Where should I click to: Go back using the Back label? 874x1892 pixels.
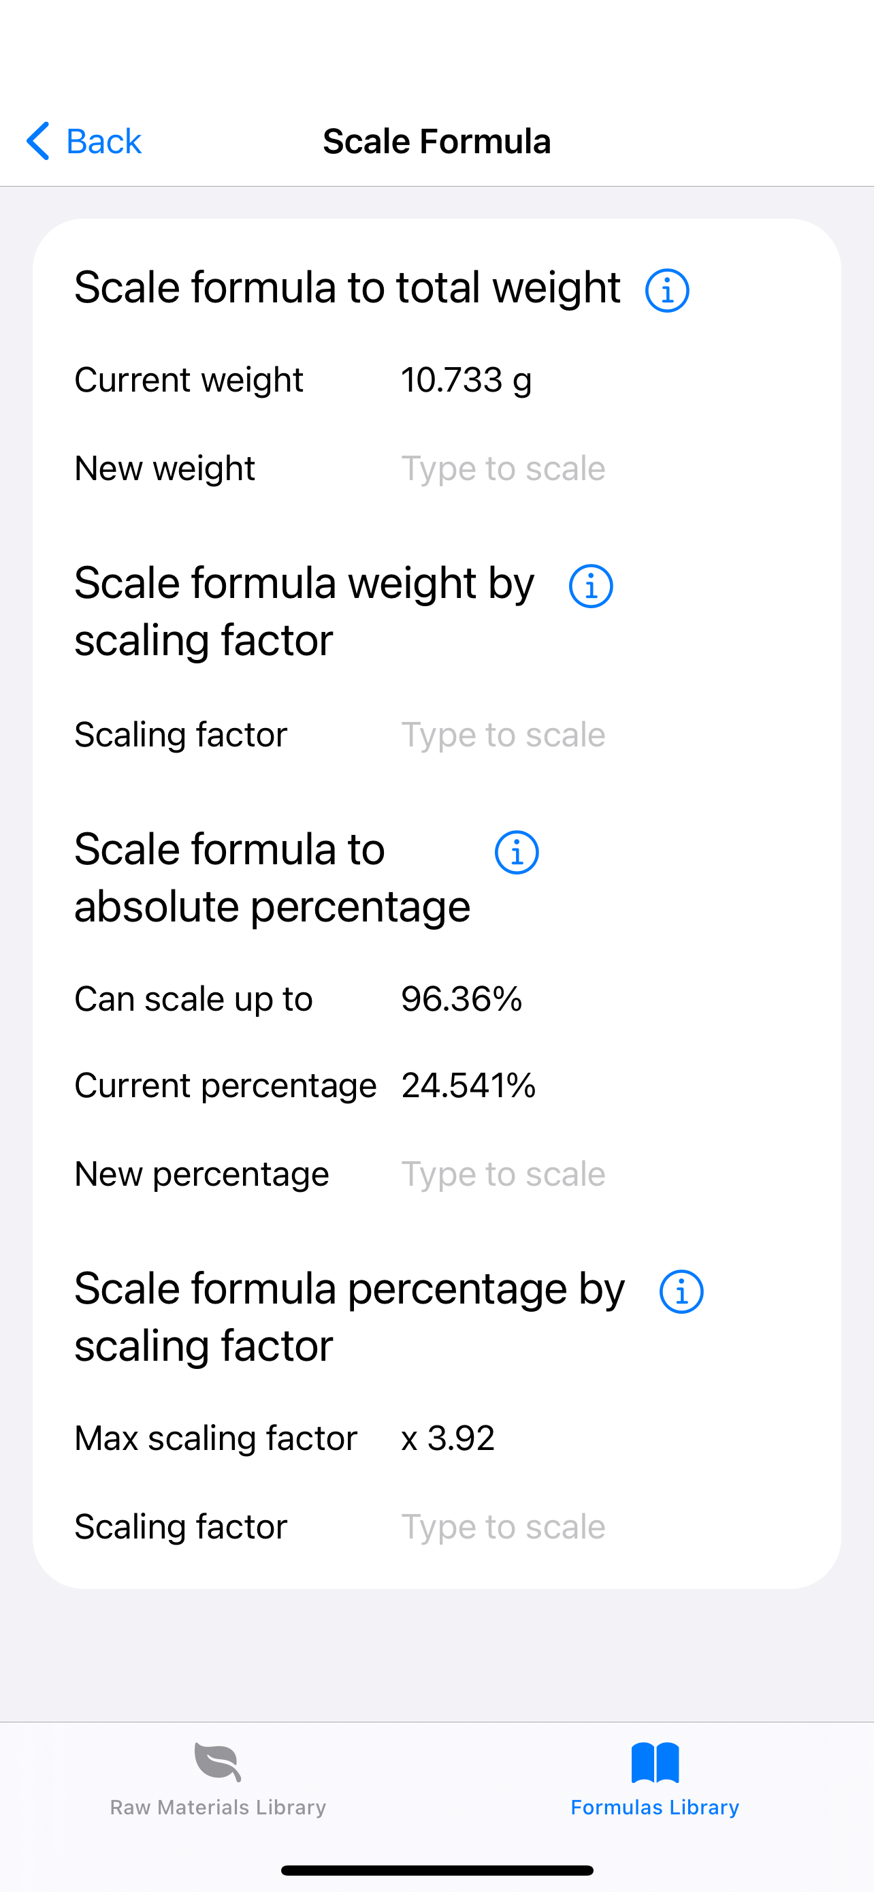(x=103, y=141)
